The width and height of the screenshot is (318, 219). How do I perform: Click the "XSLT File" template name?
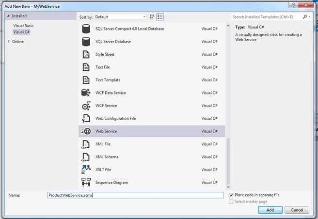click(103, 170)
